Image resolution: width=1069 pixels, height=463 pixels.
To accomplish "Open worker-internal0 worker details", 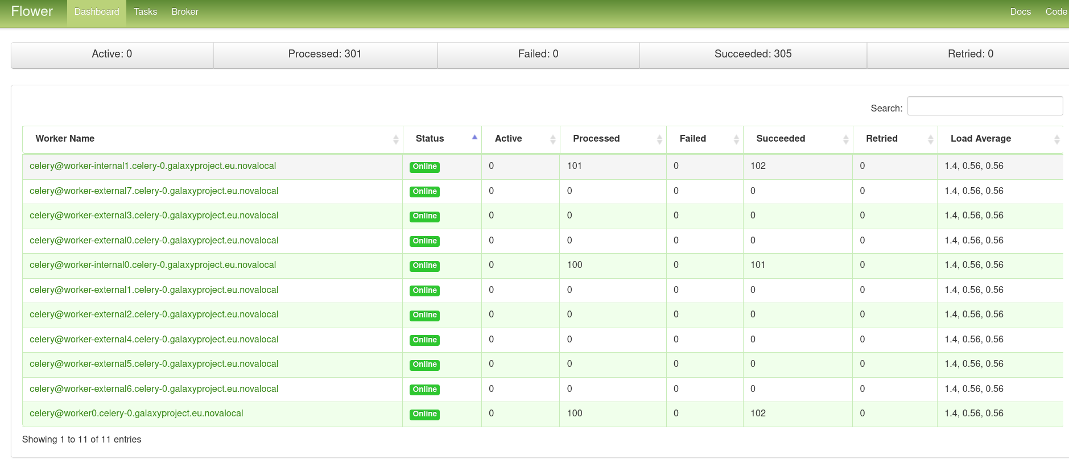I will [152, 265].
